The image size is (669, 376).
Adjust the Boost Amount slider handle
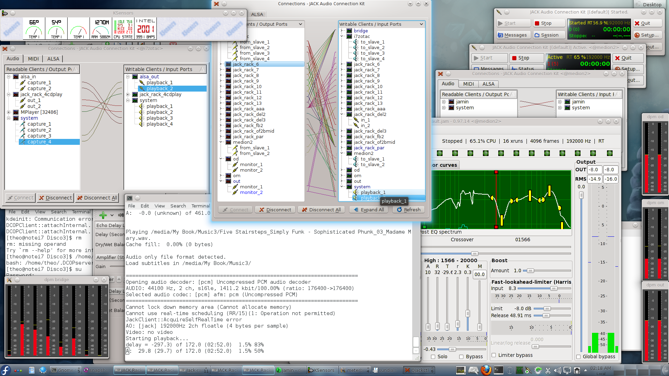pyautogui.click(x=530, y=271)
